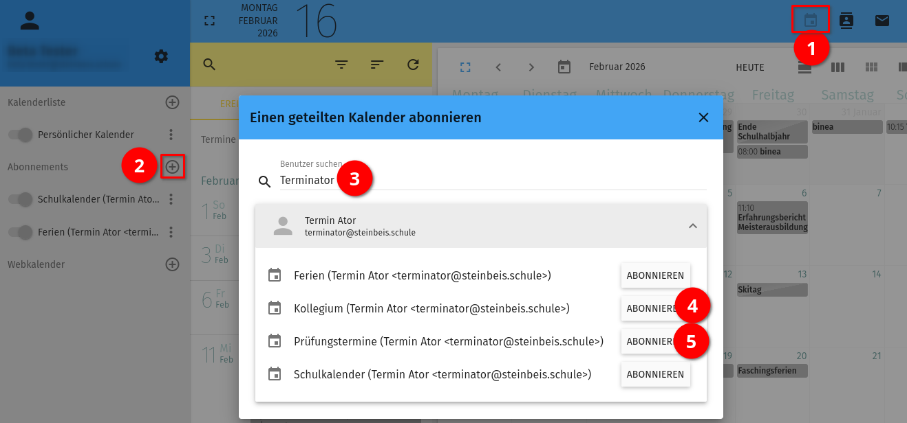907x423 pixels.
Task: Open options menu for Schulkalender subscription
Action: 171,200
